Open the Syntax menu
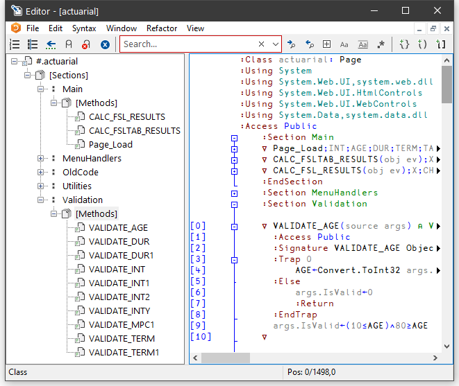The width and height of the screenshot is (459, 386). [x=84, y=28]
